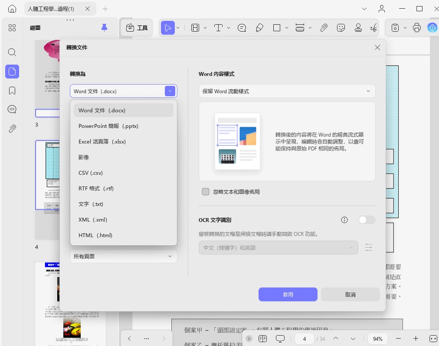
Task: Choose 文字 (.txt) format
Action: click(124, 204)
